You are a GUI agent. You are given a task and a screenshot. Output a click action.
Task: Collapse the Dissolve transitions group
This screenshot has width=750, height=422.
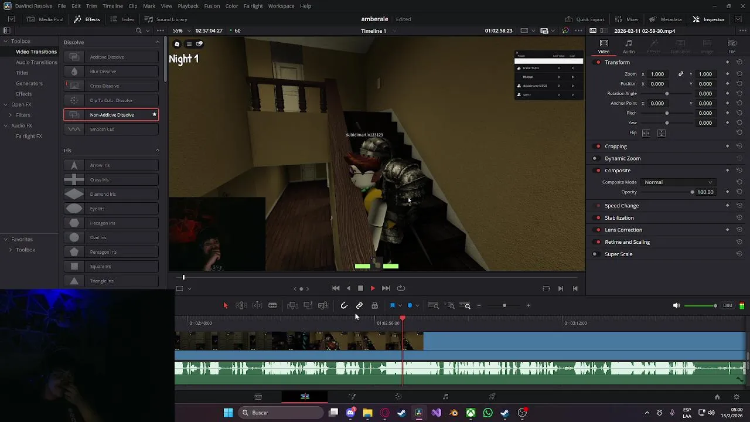[157, 42]
